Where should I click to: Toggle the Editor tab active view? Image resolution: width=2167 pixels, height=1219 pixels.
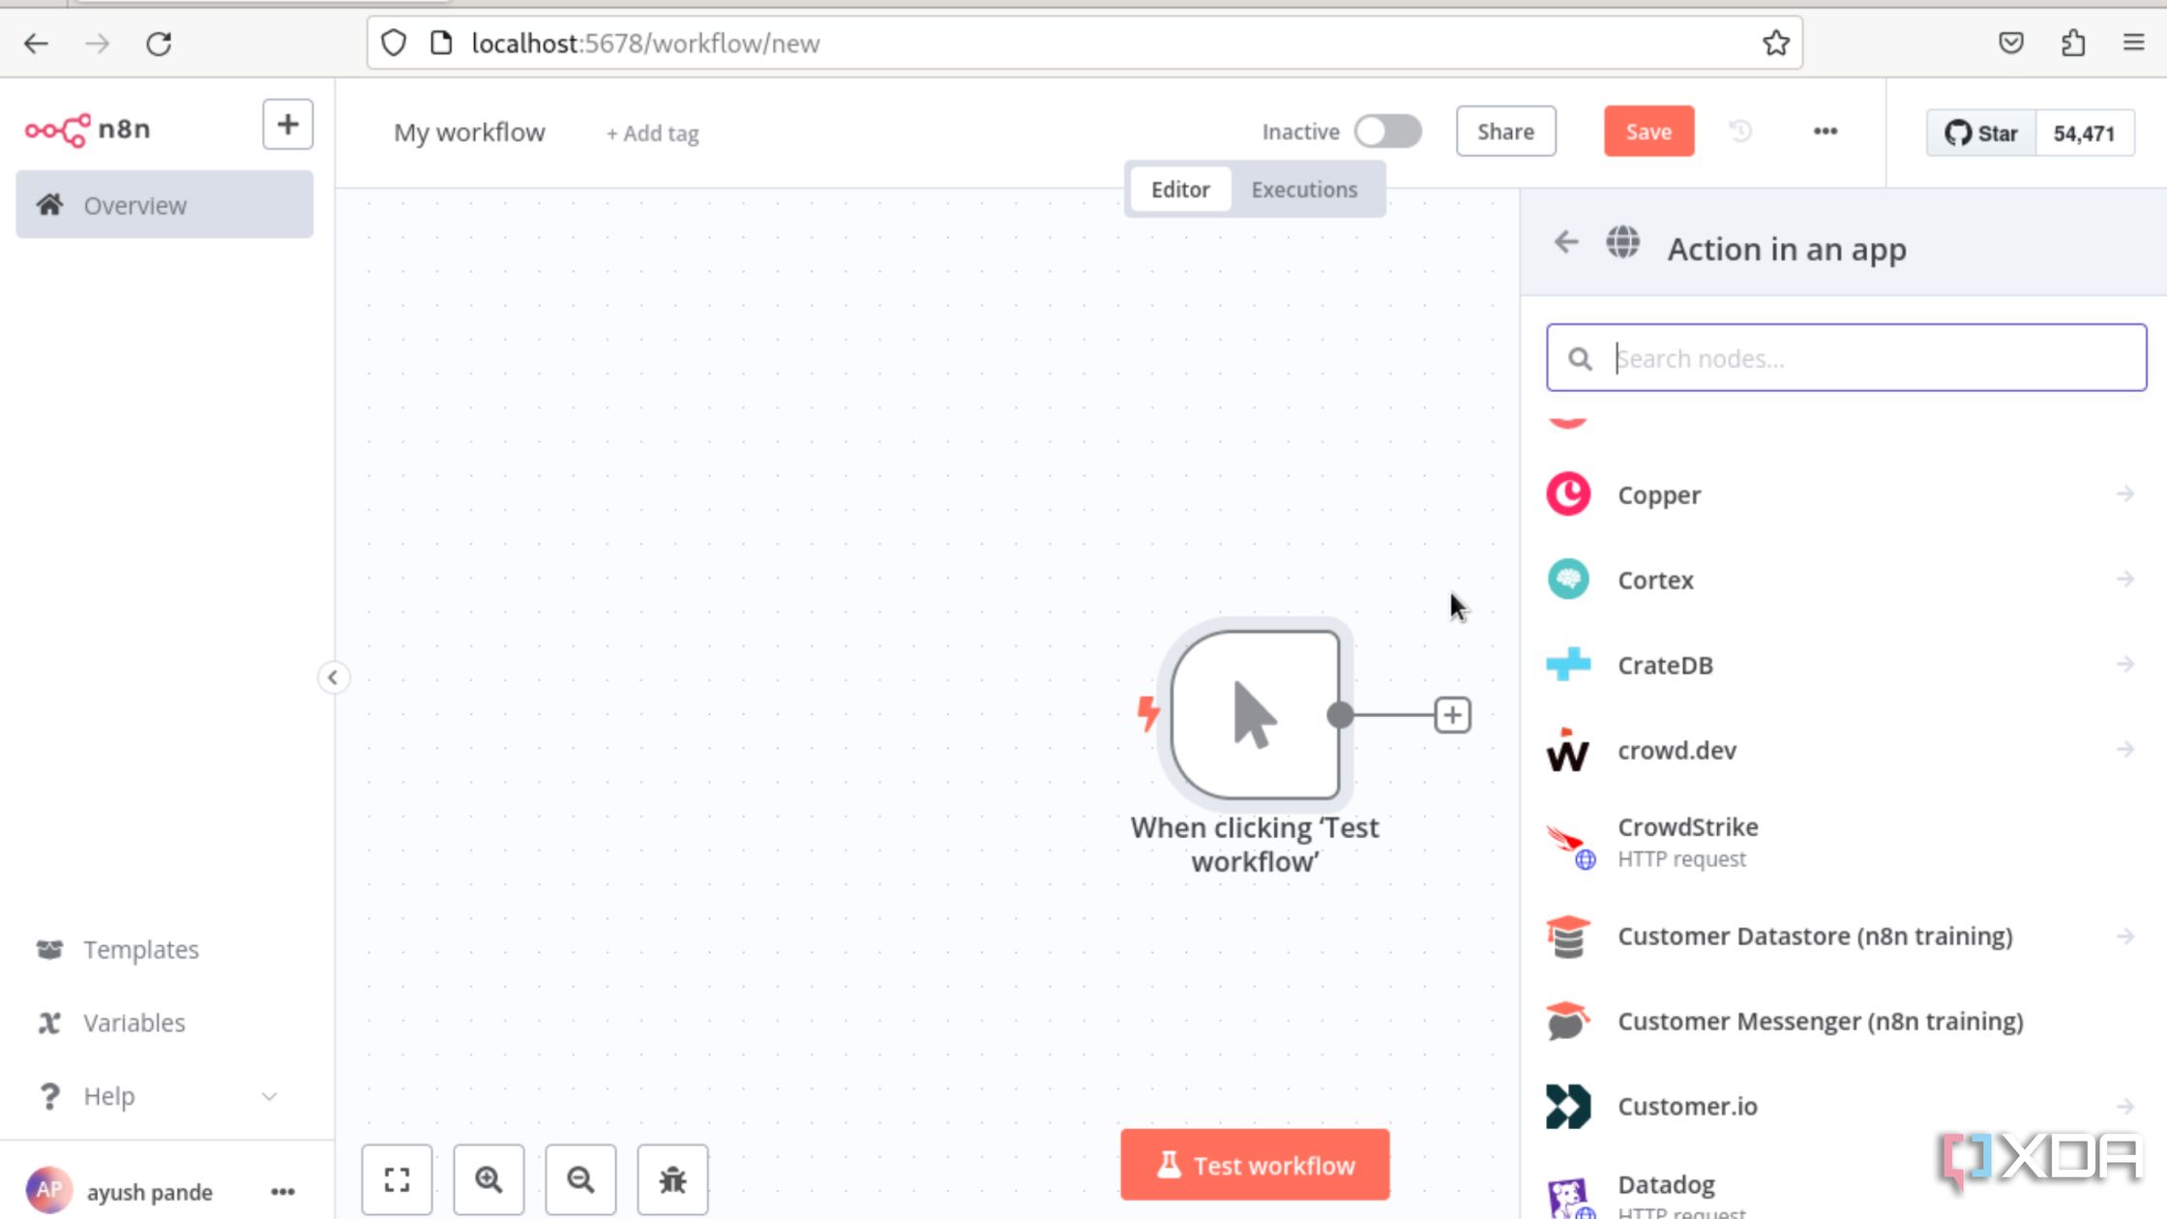click(x=1182, y=189)
